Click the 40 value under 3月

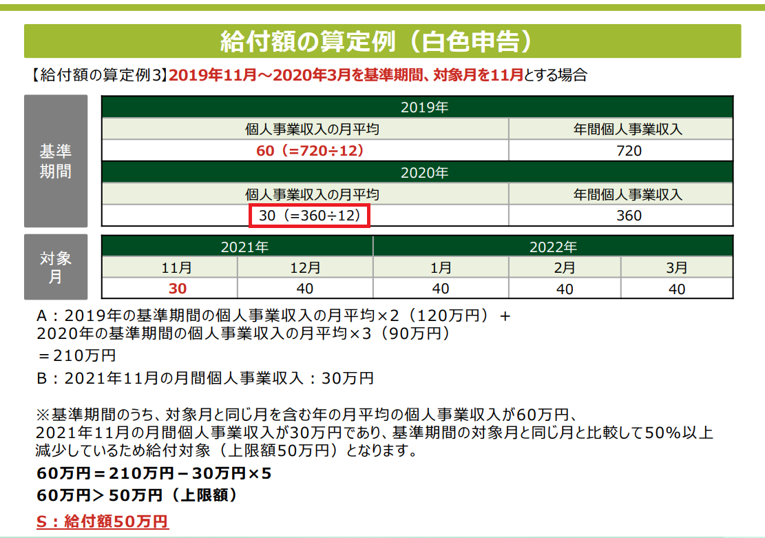click(x=676, y=289)
